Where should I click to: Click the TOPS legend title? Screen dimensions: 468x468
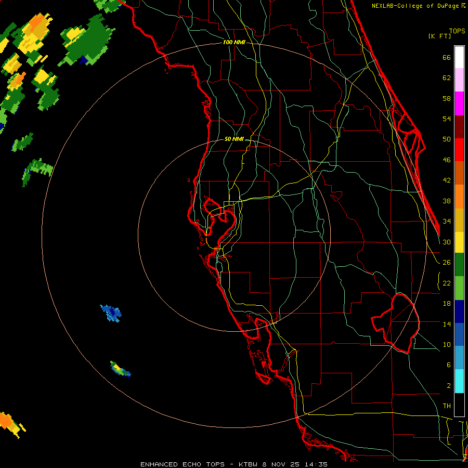pyautogui.click(x=457, y=31)
